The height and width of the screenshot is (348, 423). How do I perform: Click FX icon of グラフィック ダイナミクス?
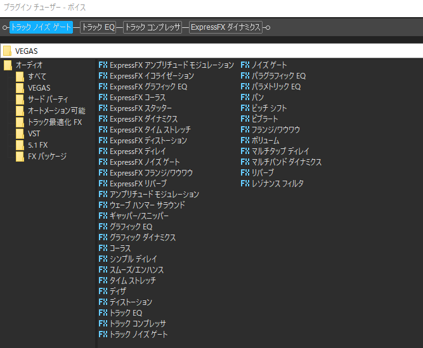point(103,238)
